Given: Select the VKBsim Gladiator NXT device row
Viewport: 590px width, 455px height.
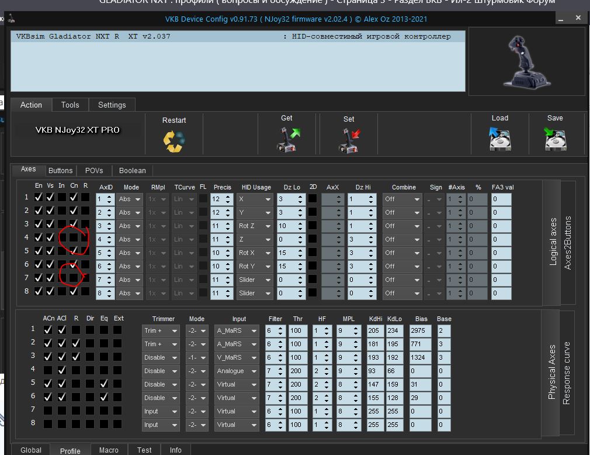Looking at the screenshot, I should [x=238, y=36].
